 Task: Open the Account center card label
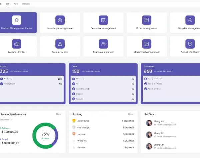[x=60, y=52]
